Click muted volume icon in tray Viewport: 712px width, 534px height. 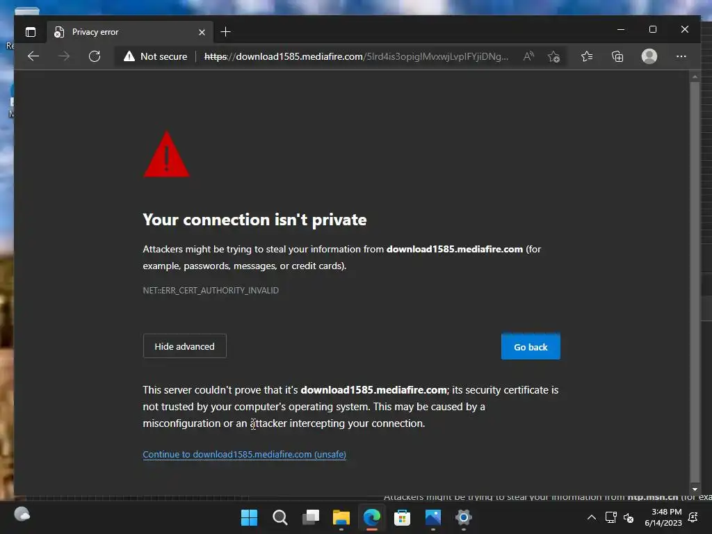click(x=629, y=517)
